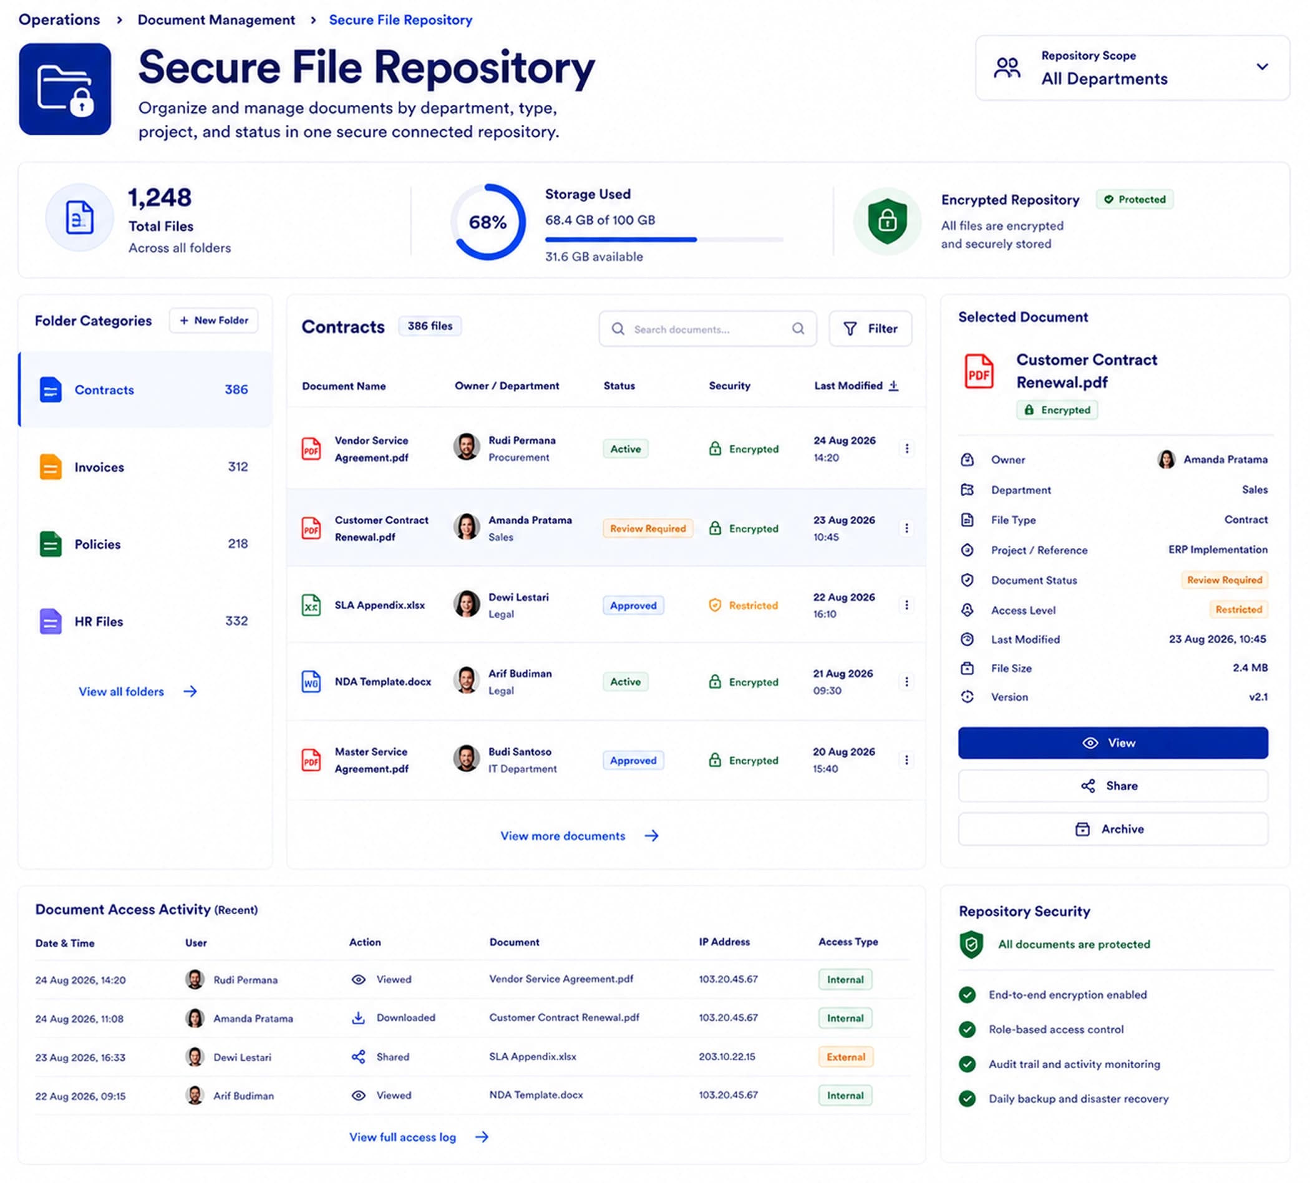Click Amanda Pratama's avatar in Selected Document Owner

[1167, 460]
